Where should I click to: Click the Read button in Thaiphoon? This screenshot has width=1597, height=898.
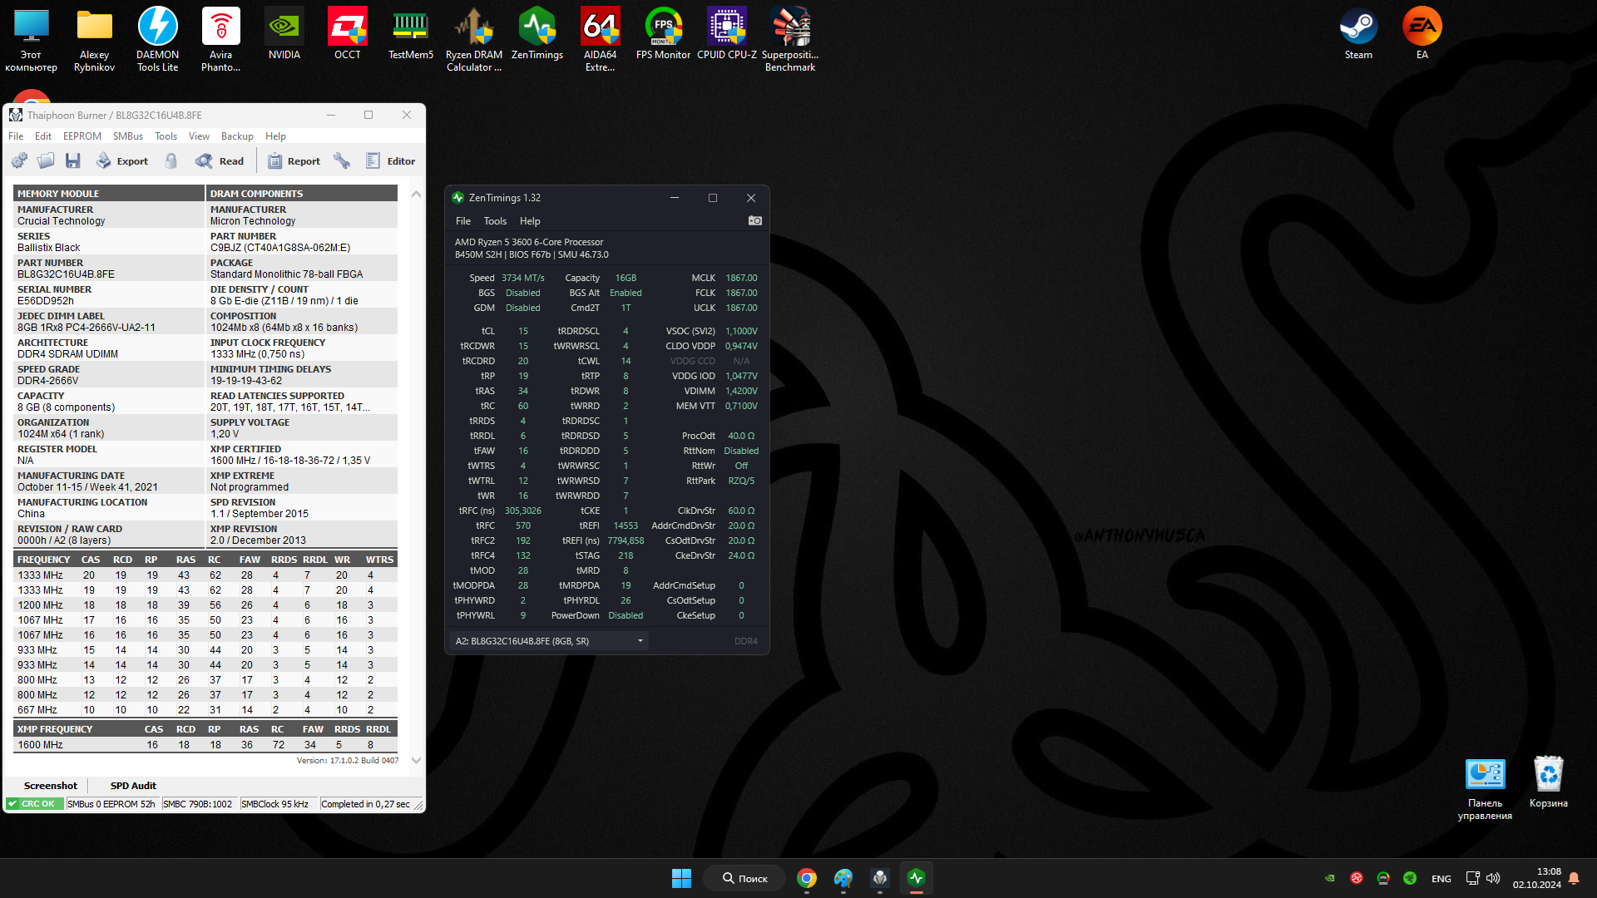[x=220, y=161]
